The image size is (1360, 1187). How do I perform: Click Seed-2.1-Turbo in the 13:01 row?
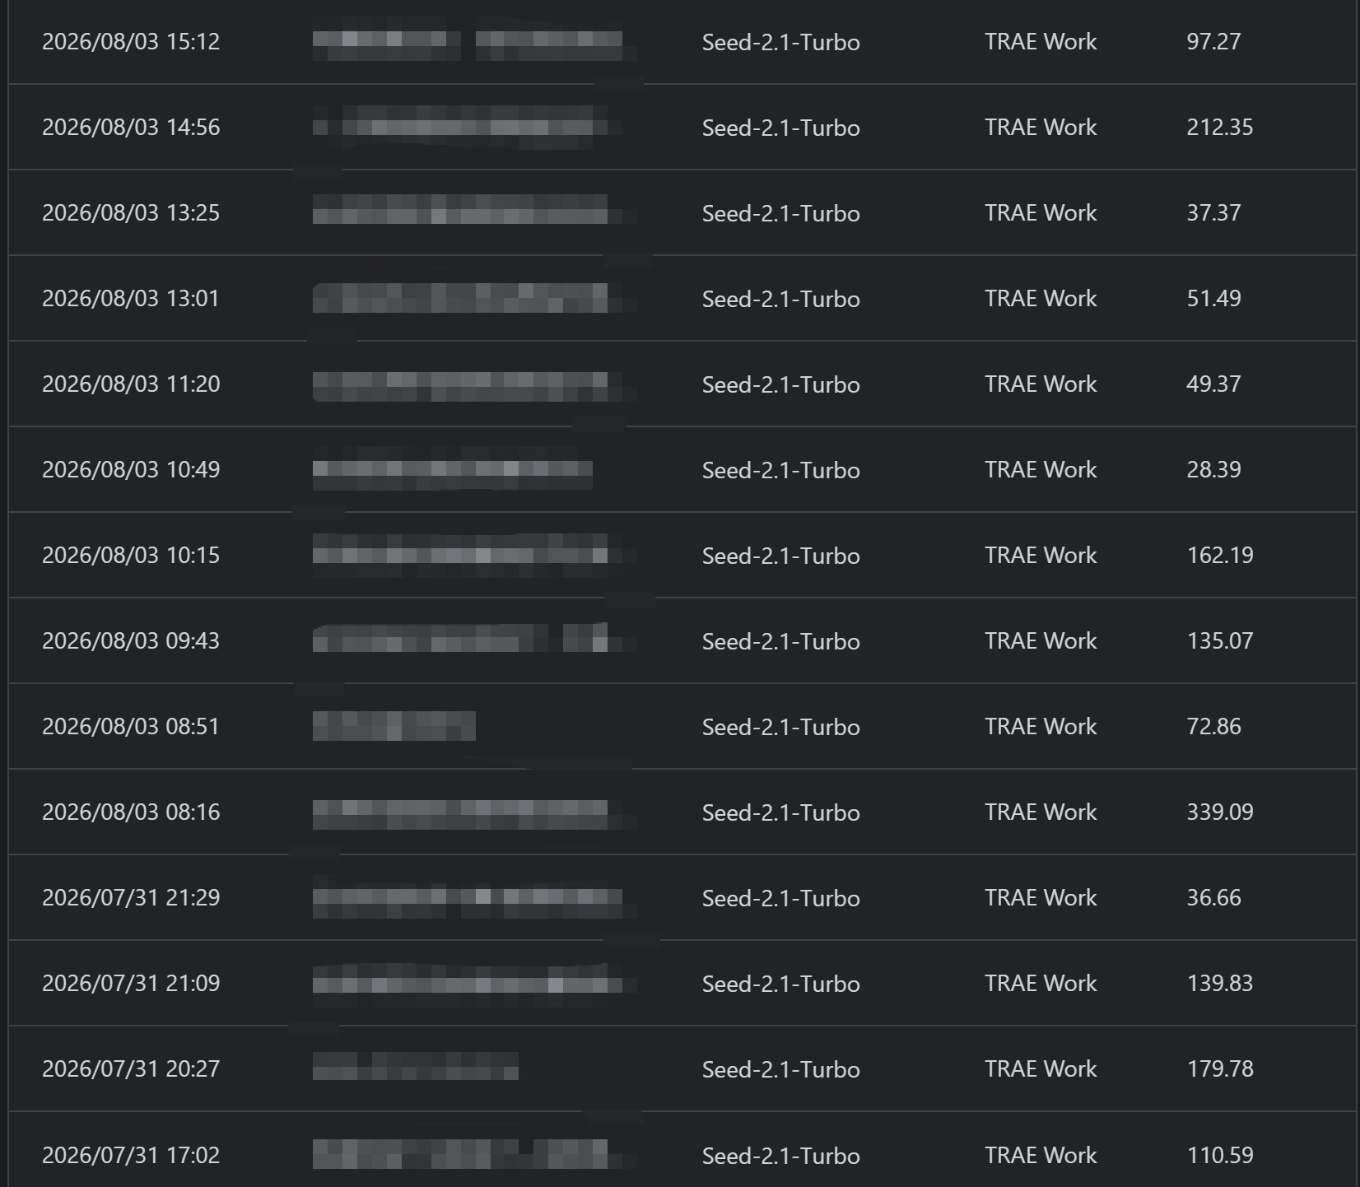click(780, 299)
